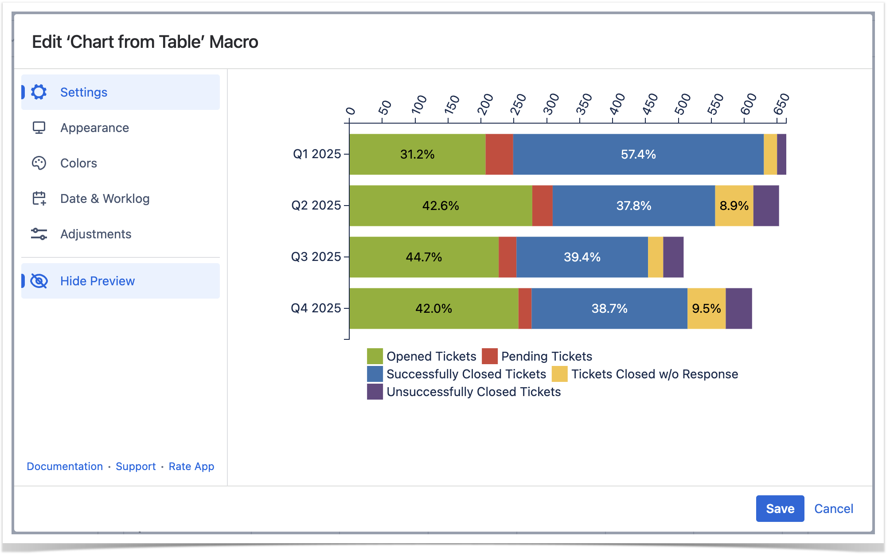Click the Settings gear icon
This screenshot has width=890, height=556.
click(x=39, y=92)
